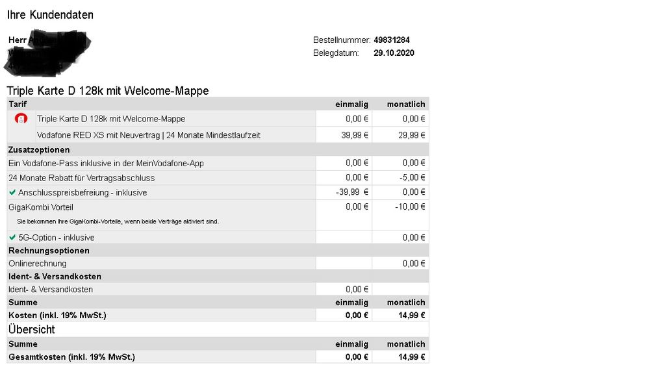Click the 'Onlinerechnung' row label
This screenshot has width=649, height=374.
pyautogui.click(x=37, y=264)
